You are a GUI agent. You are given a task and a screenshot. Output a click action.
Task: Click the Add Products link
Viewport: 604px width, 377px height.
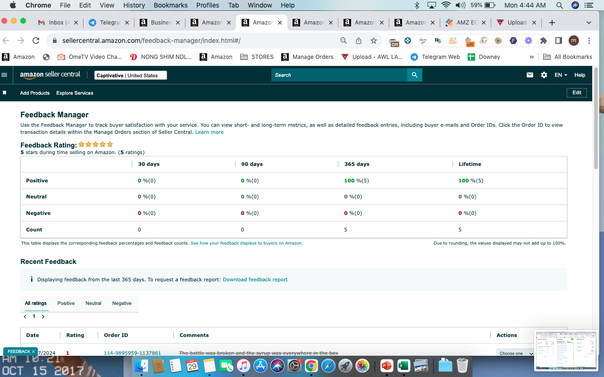(x=35, y=93)
